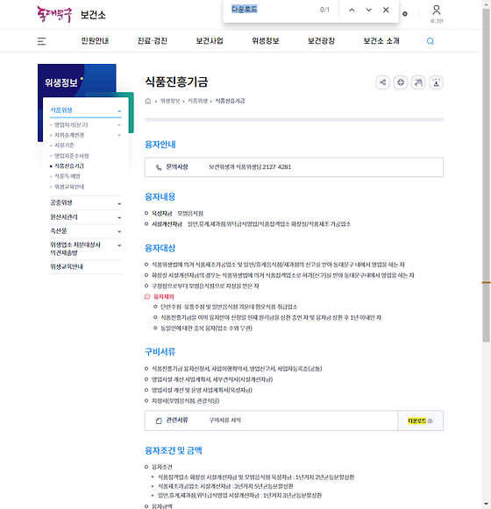Click the blue search magnifier icon

point(431,41)
